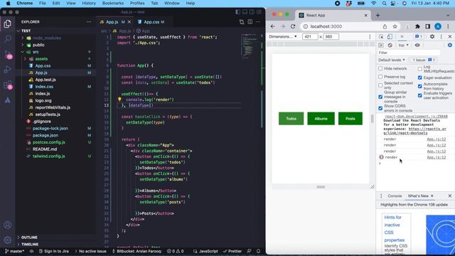This screenshot has height=256, width=455.
Task: Enable the Hide network checkbox
Action: pos(380,68)
